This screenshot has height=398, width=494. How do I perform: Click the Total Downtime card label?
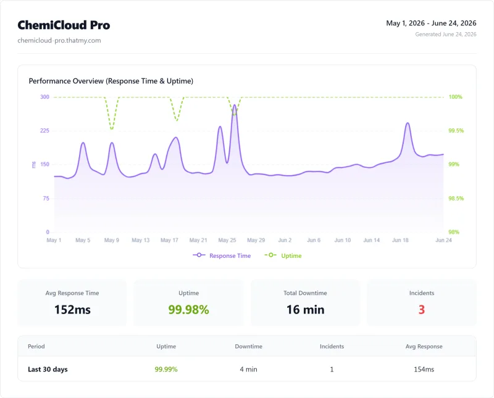click(305, 293)
